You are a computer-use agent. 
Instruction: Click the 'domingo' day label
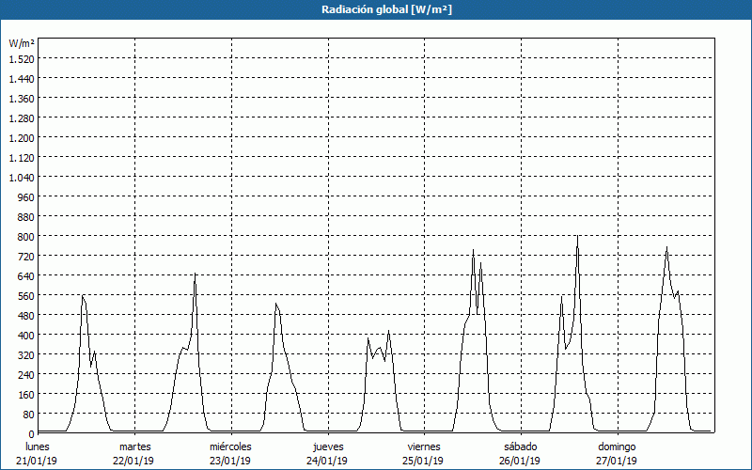tap(617, 446)
